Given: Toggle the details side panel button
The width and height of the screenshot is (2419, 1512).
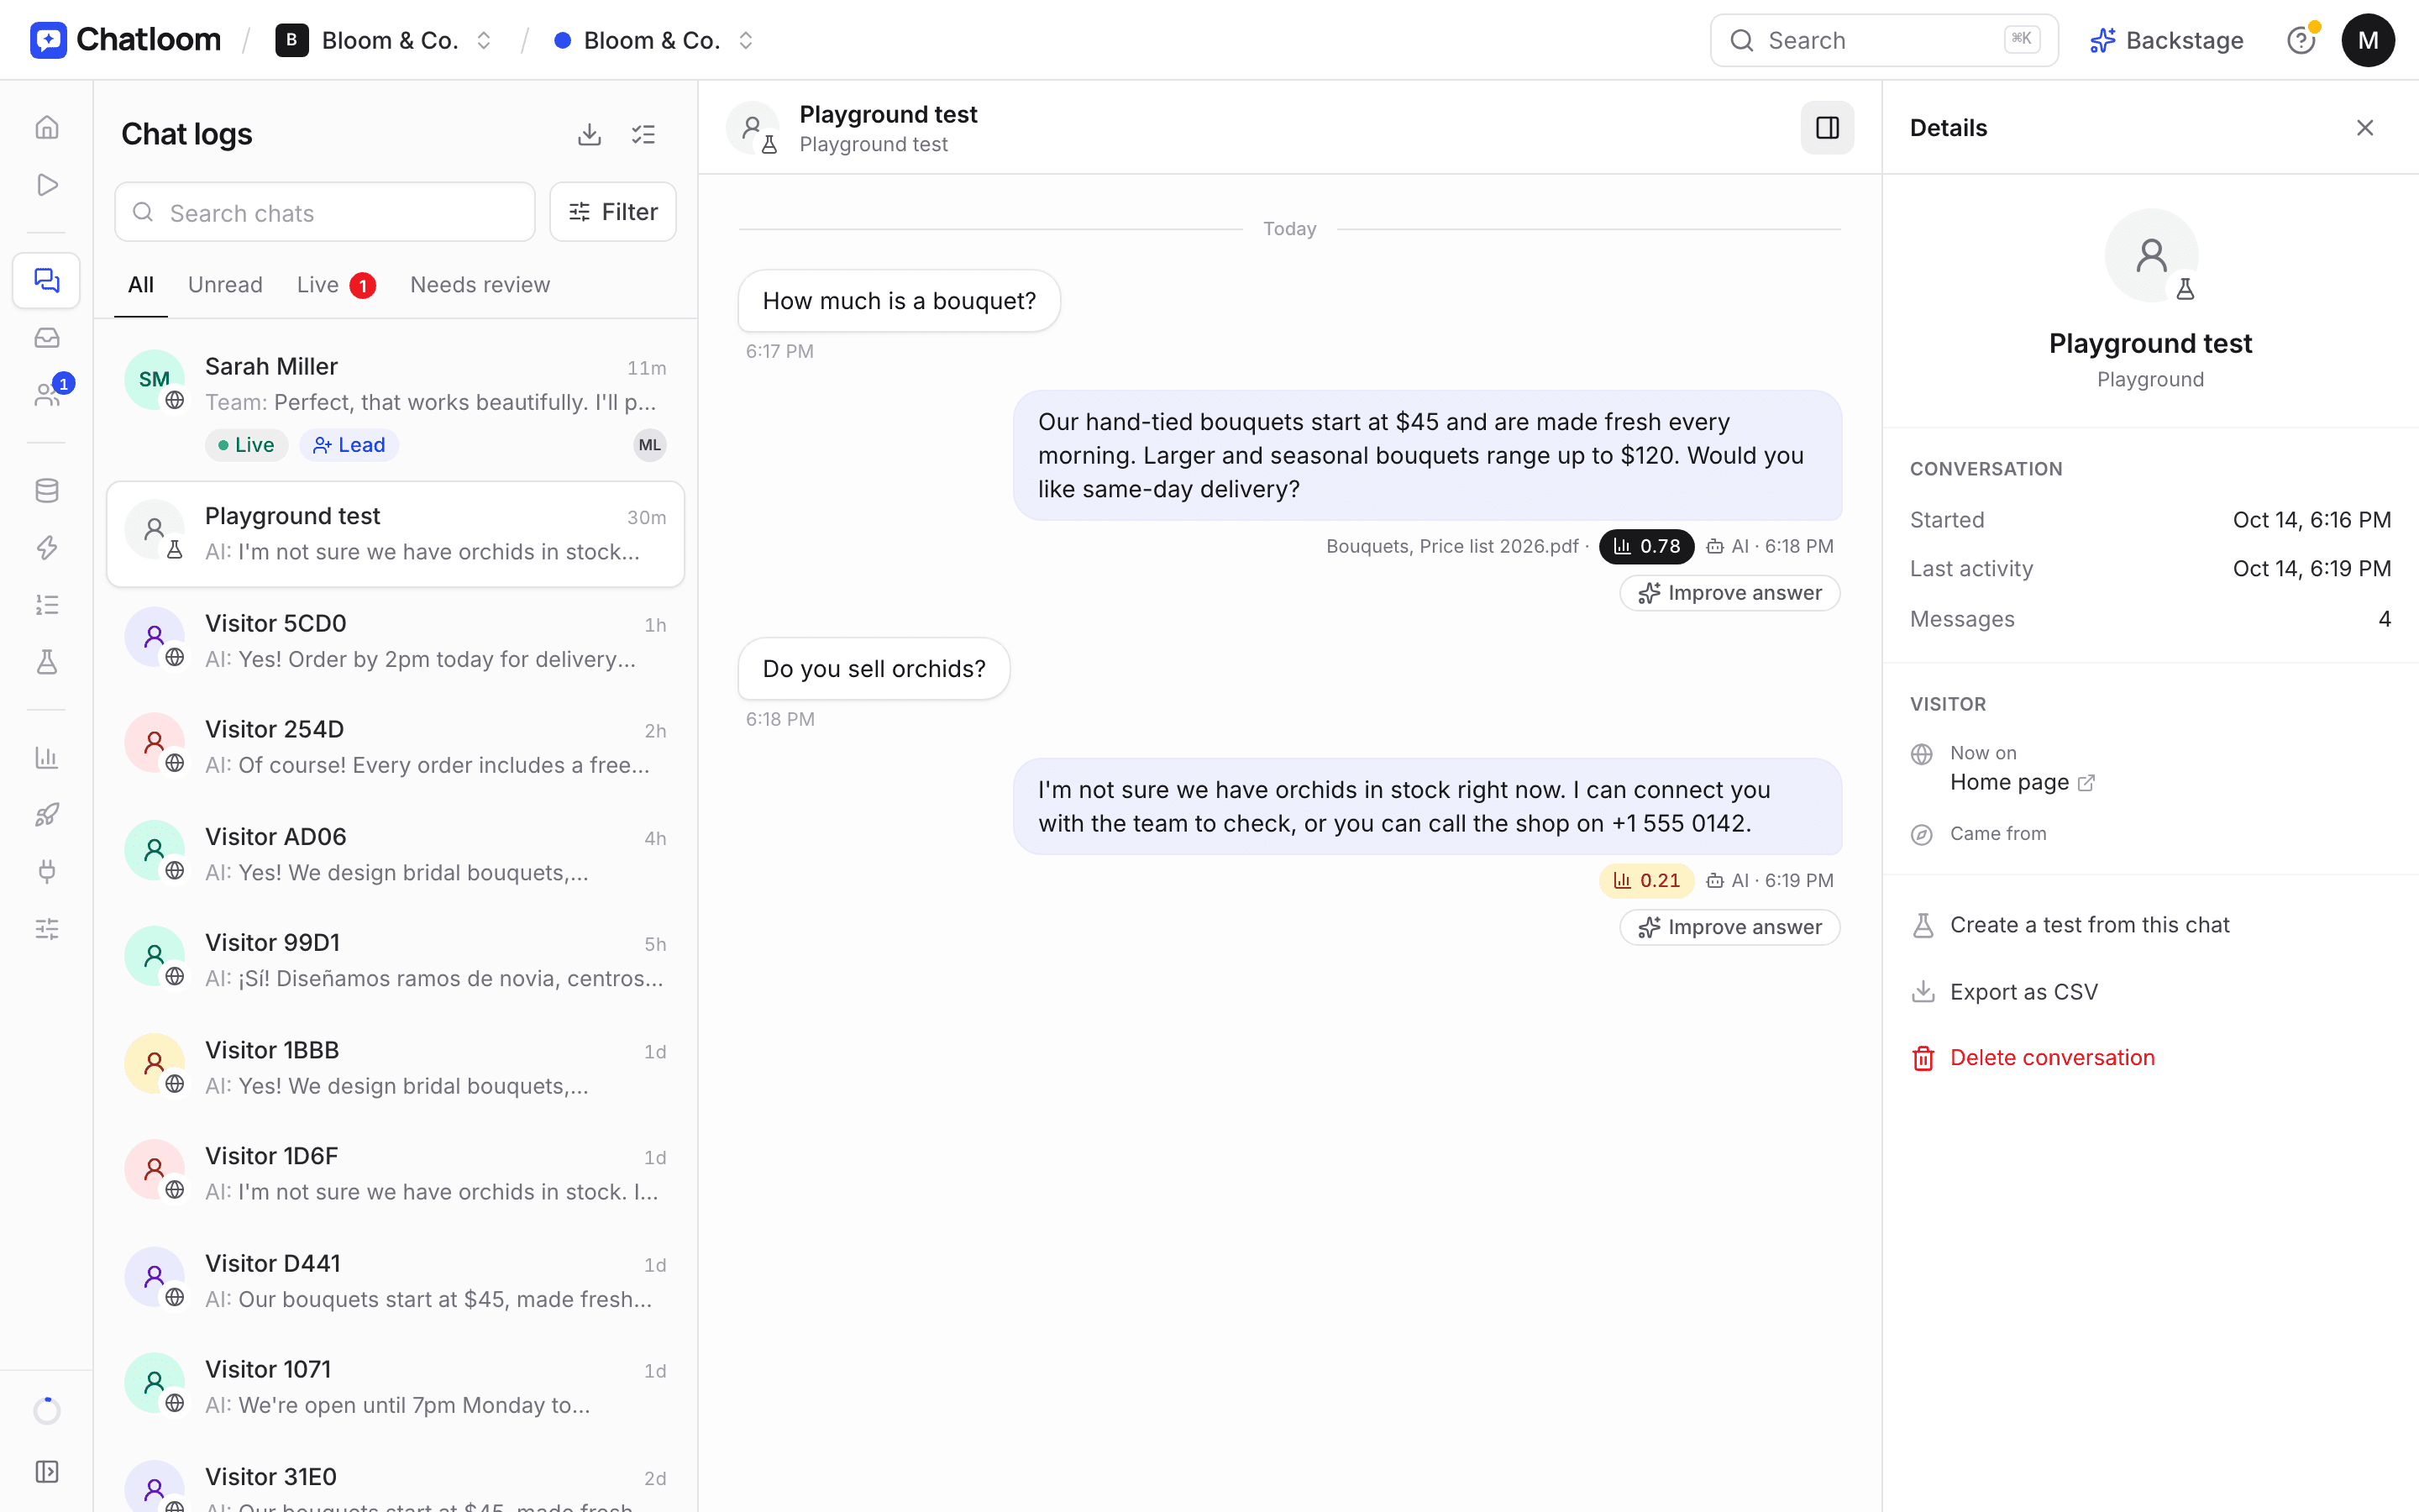Looking at the screenshot, I should point(1826,128).
